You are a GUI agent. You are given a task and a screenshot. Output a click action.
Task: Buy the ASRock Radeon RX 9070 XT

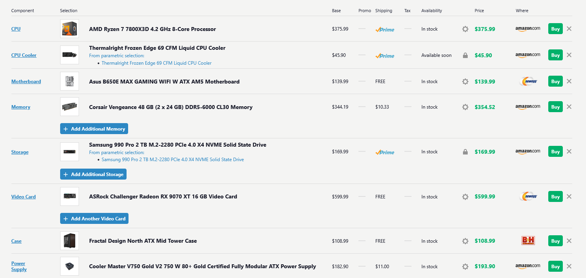(555, 196)
